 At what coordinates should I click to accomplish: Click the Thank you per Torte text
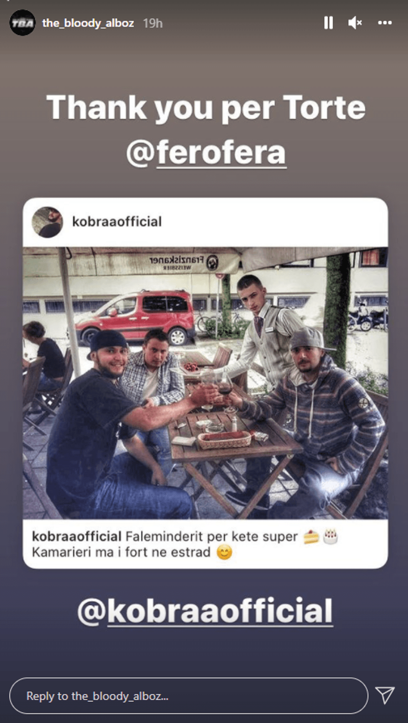(206, 108)
